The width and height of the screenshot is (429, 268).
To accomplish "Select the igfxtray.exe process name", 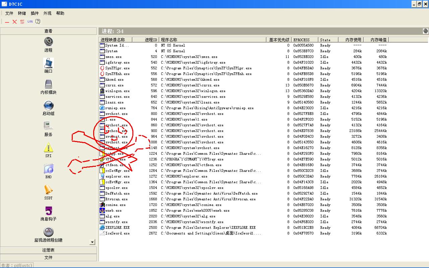I will coord(117,62).
